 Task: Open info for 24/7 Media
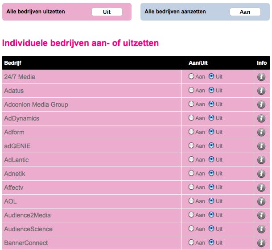tap(261, 77)
